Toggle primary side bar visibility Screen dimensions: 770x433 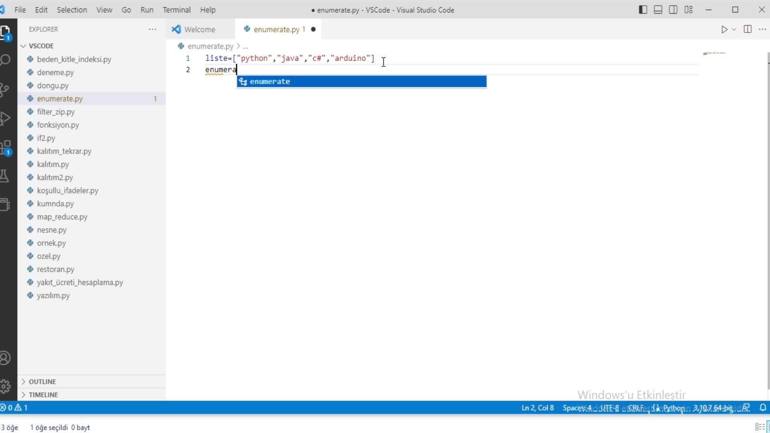[643, 10]
